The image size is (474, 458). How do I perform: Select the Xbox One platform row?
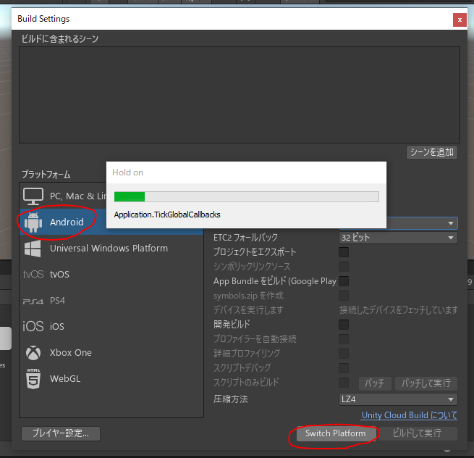click(x=111, y=353)
